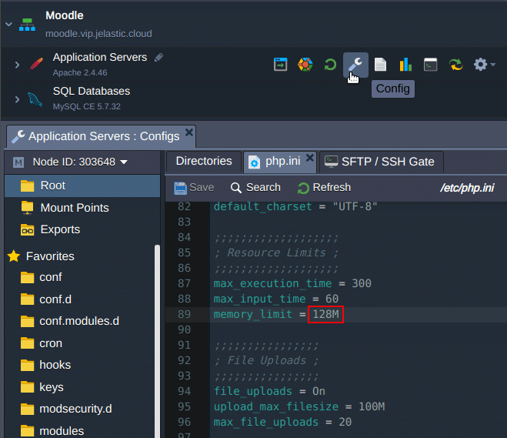Click the Search button in editor toolbar
The height and width of the screenshot is (438, 507).
(x=255, y=187)
